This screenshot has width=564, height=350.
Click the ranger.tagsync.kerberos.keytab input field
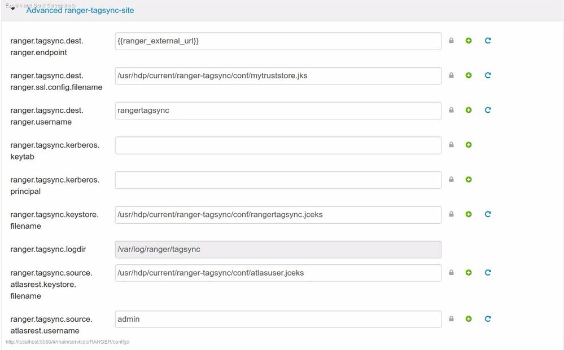point(278,145)
